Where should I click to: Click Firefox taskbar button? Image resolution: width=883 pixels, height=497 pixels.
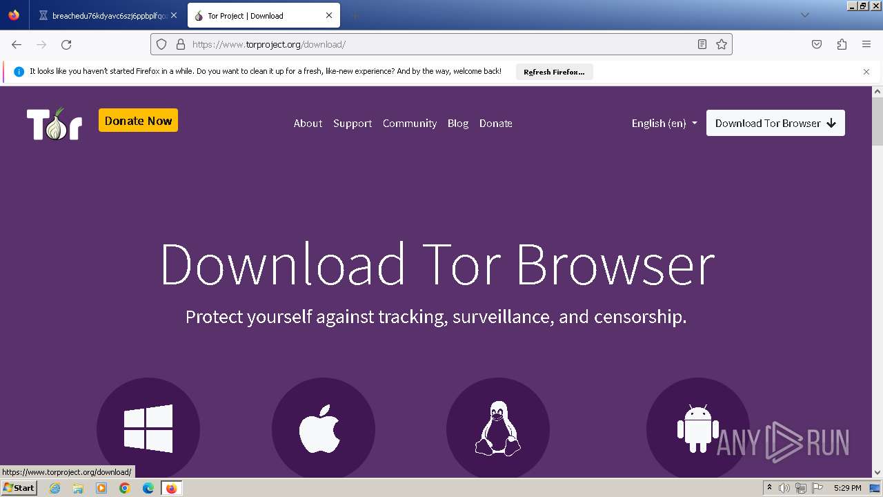171,488
